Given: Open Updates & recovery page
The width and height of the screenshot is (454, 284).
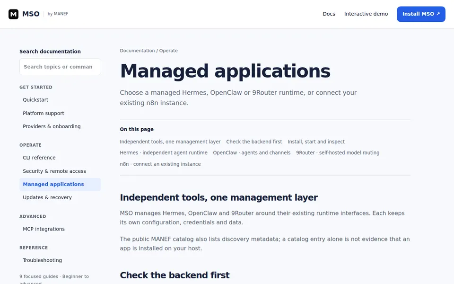Looking at the screenshot, I should tap(47, 197).
